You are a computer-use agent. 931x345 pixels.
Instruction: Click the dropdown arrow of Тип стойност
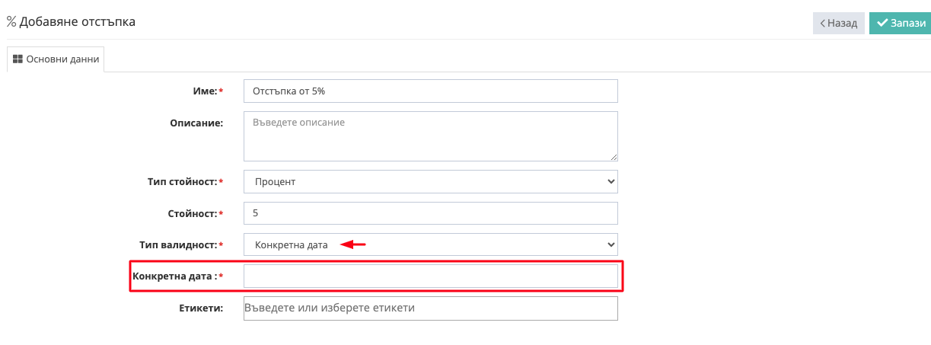tap(610, 182)
